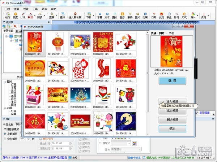Click the 结束时间 input field
Screen dimensions: 217x162
click(60, 149)
